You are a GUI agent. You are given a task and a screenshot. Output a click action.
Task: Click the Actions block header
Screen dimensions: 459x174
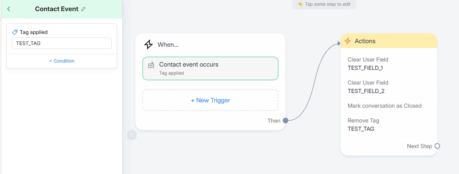point(389,41)
